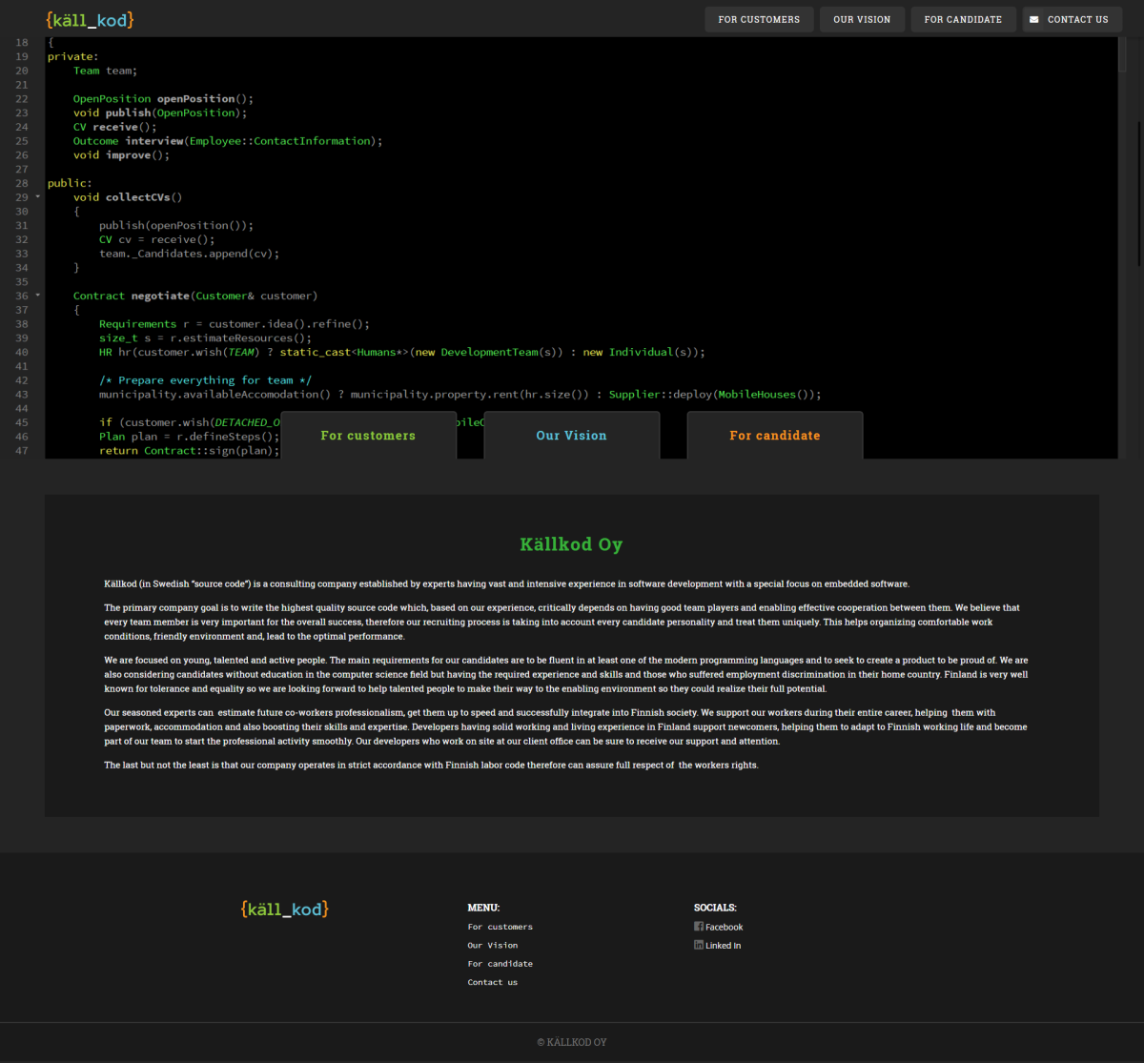1144x1063 pixels.
Task: Click code line 'void collectCVs()'
Action: pos(128,197)
